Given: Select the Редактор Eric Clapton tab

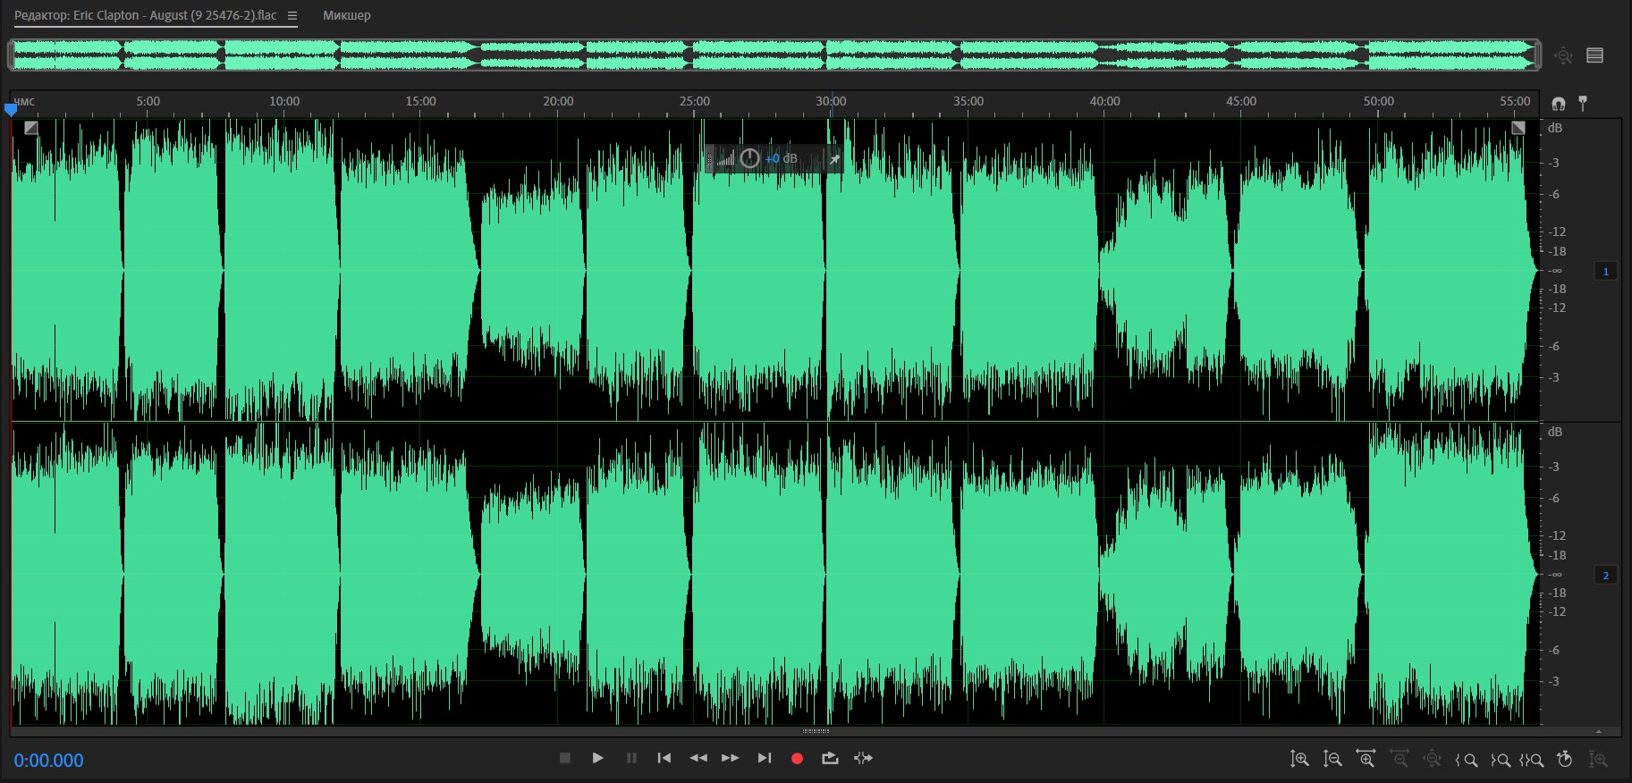Looking at the screenshot, I should (145, 15).
